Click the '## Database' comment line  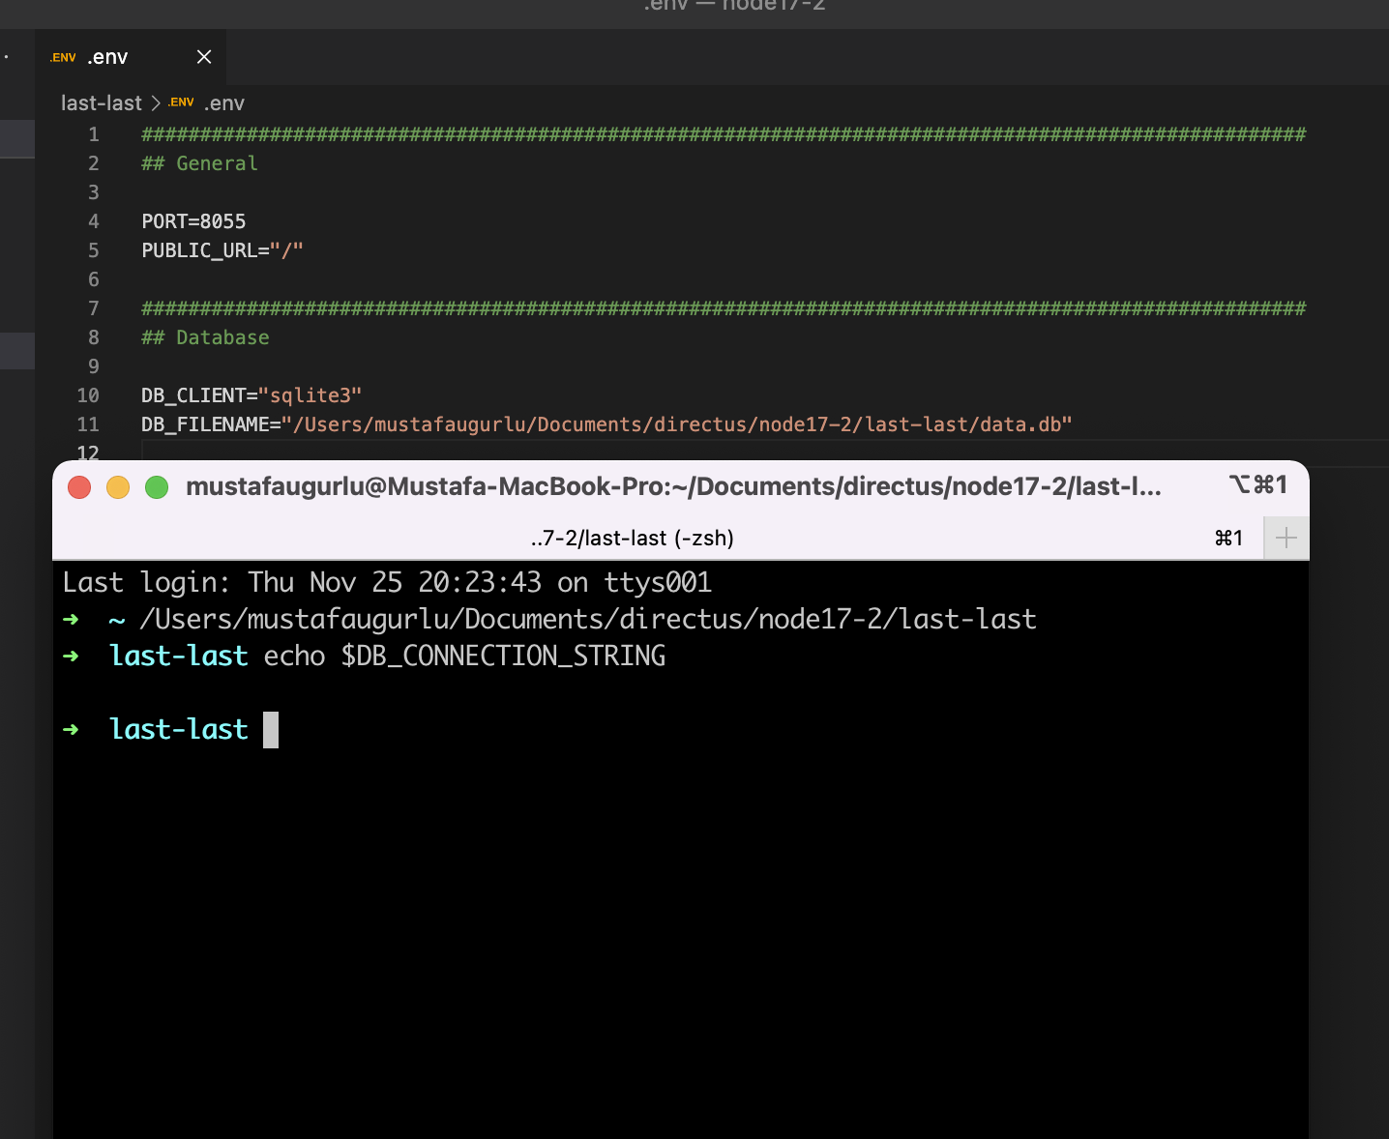point(206,337)
